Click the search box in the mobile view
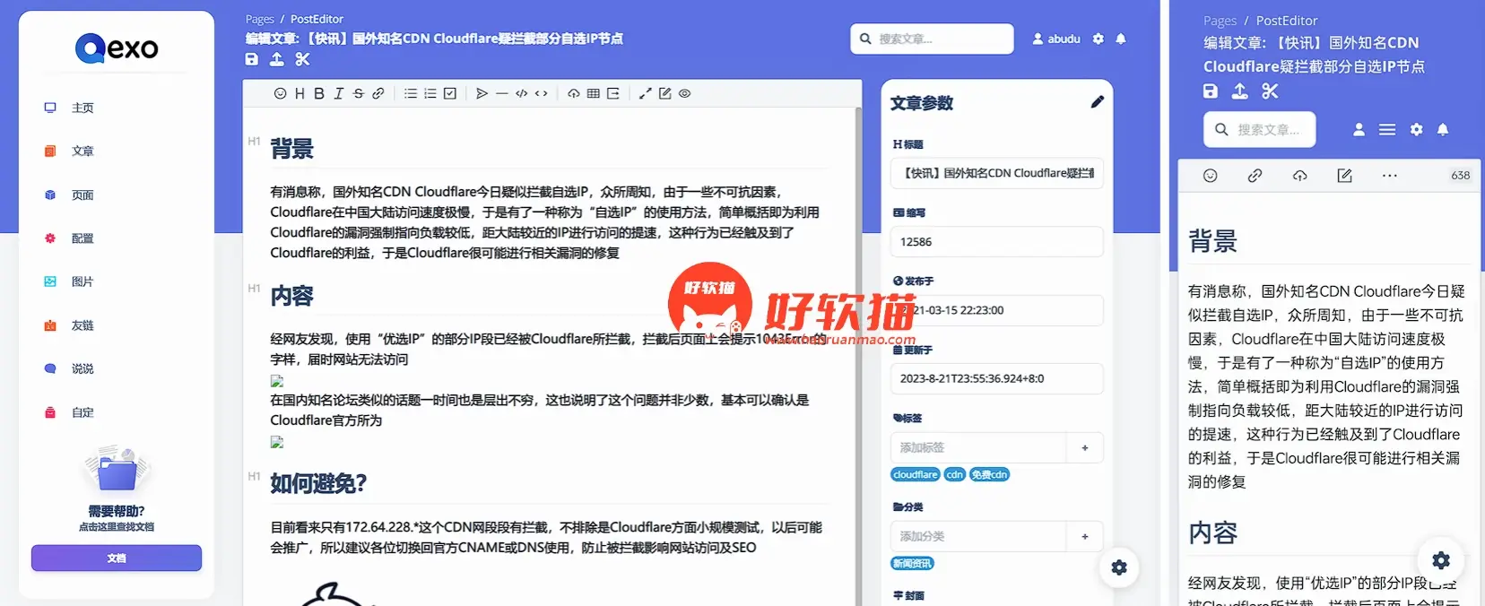The image size is (1485, 606). click(1260, 129)
